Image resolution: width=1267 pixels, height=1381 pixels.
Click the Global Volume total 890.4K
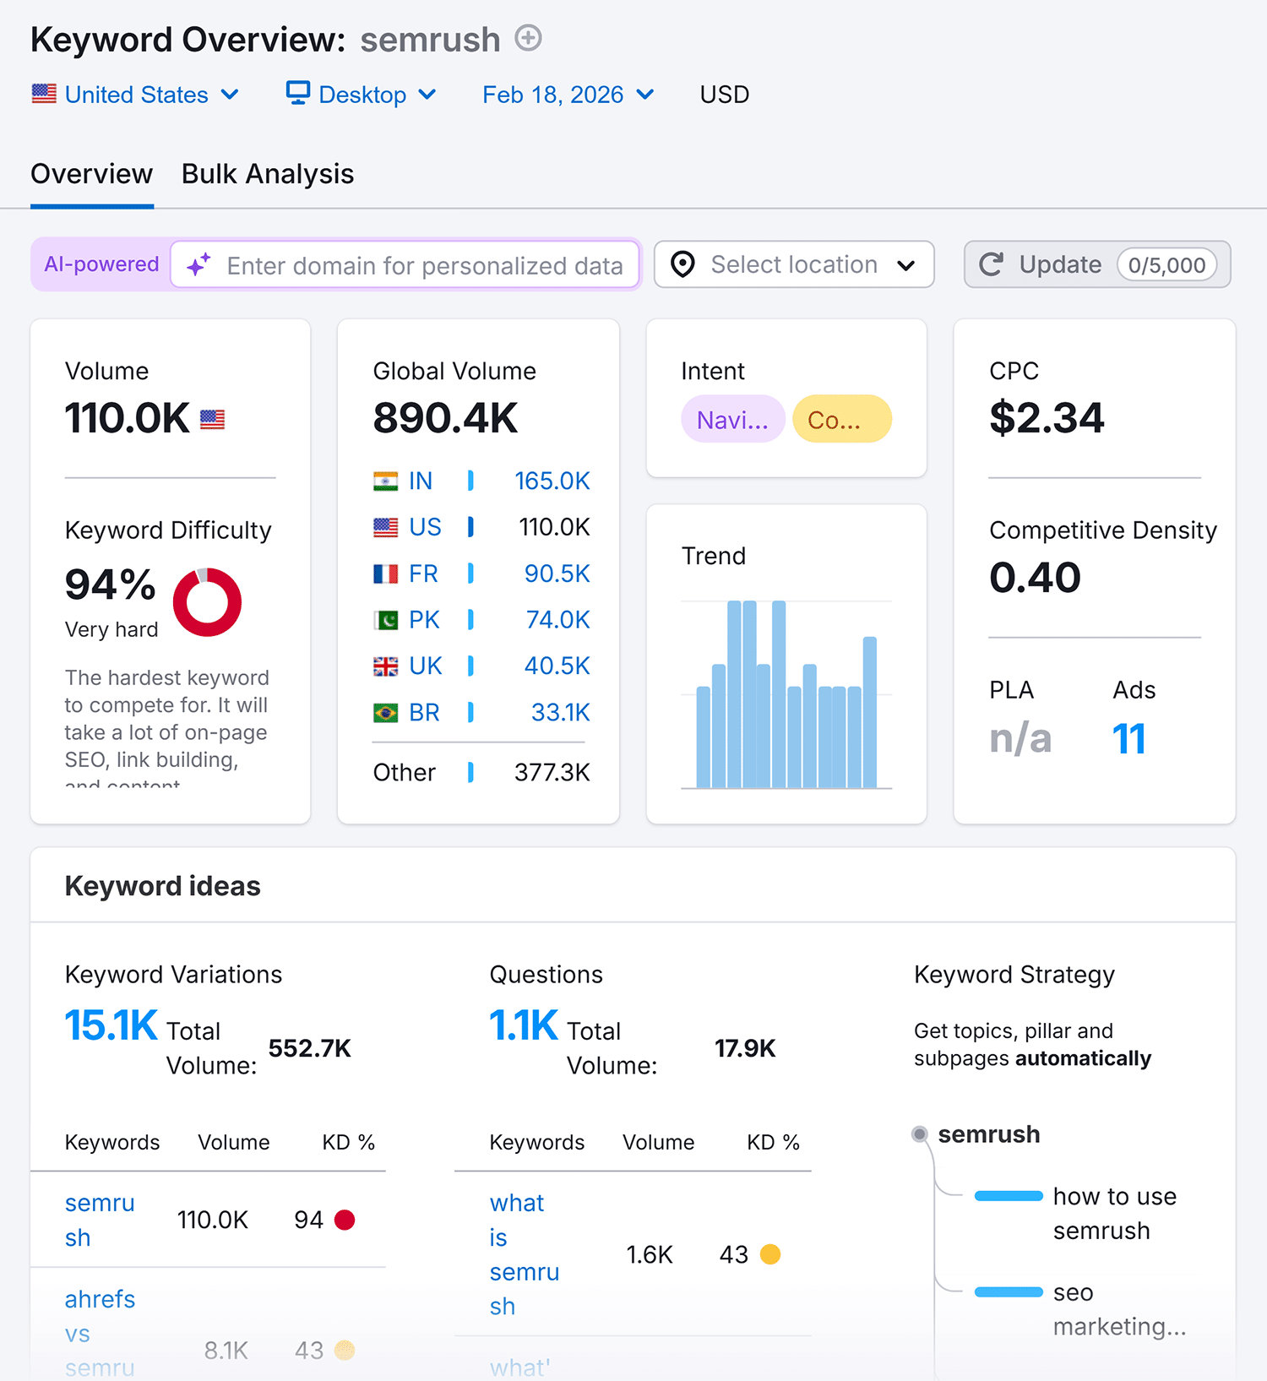pyautogui.click(x=445, y=418)
